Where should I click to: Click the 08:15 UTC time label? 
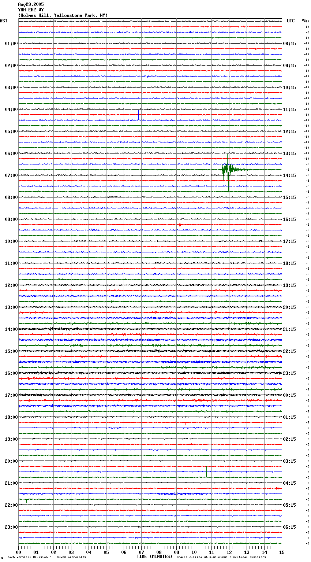click(x=289, y=44)
